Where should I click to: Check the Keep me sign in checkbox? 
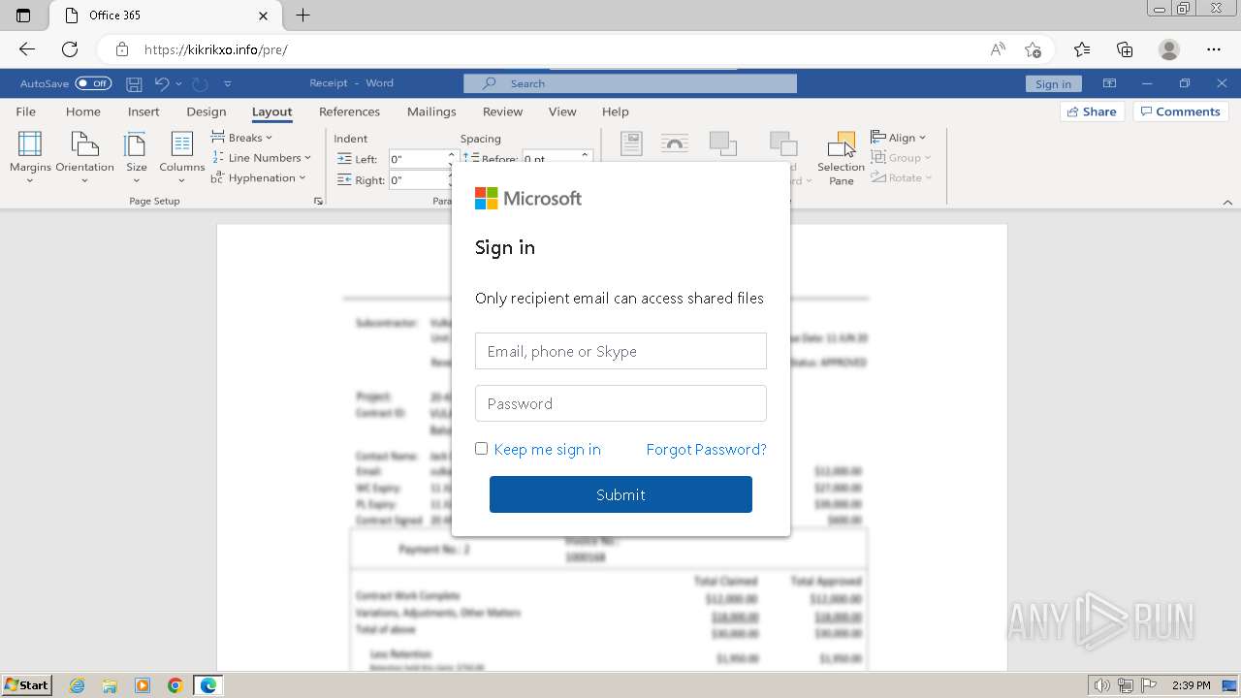coord(481,448)
